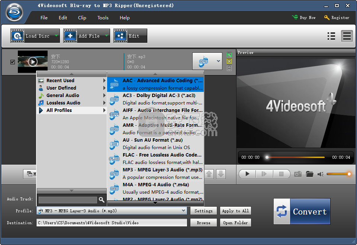Click the move up/down stepper on file row

229,68
